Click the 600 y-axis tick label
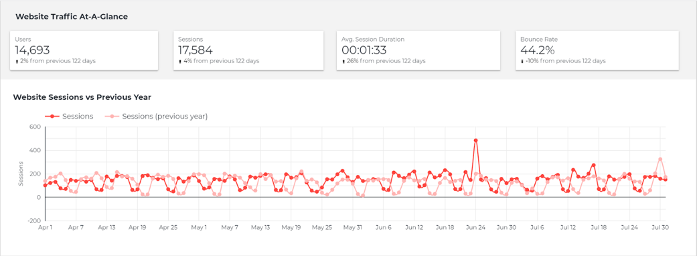Image resolution: width=697 pixels, height=256 pixels. pos(35,127)
